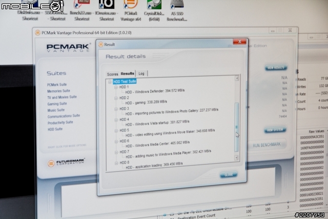Image resolution: width=328 pixels, height=219 pixels.
Task: Click the results list scroll down arrow
Action: [x=236, y=158]
